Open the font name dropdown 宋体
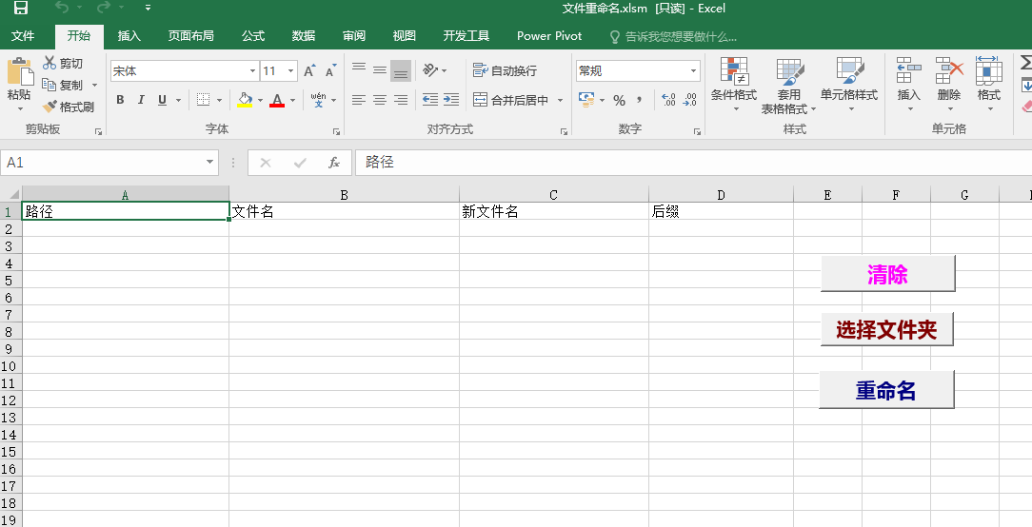The image size is (1032, 527). 252,71
